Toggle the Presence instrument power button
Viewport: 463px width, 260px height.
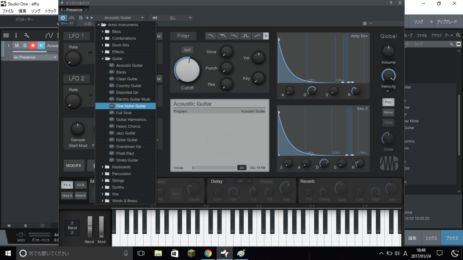click(63, 18)
